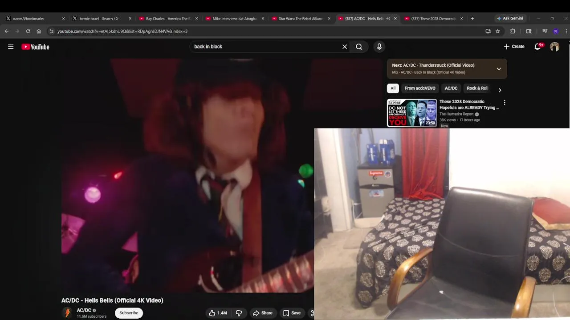Click 'Mix - AC/DC - Back In Black' playlist text
The height and width of the screenshot is (320, 570).
click(428, 72)
